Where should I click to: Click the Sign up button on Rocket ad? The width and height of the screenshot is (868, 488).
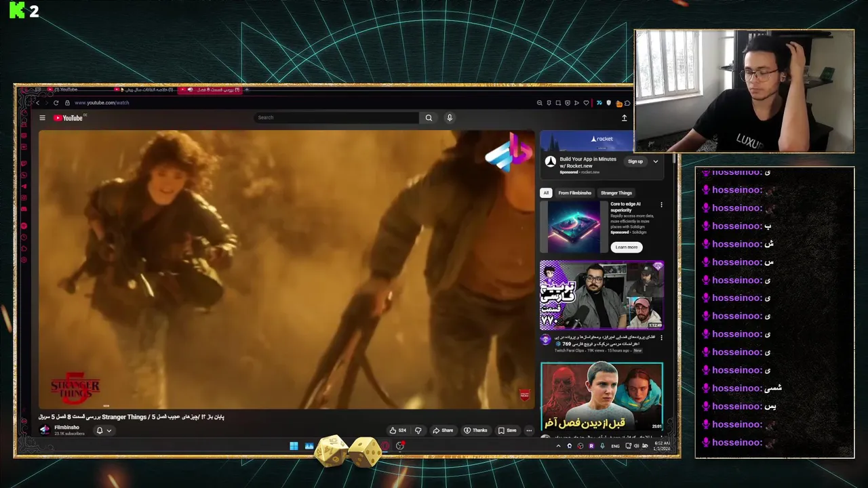pos(635,161)
